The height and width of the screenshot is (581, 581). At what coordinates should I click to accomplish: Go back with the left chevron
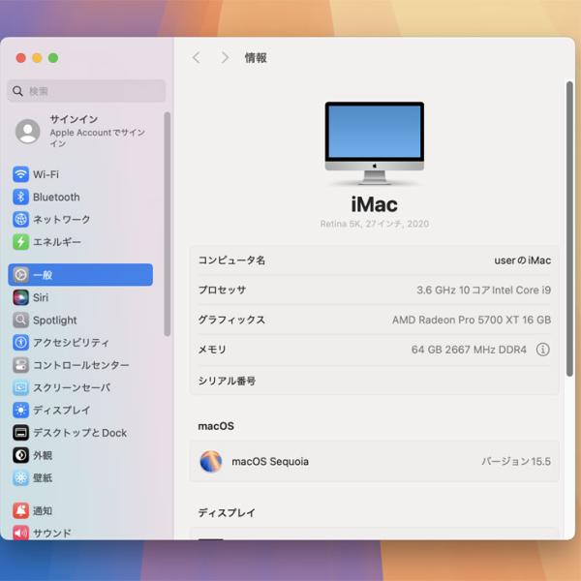[197, 58]
